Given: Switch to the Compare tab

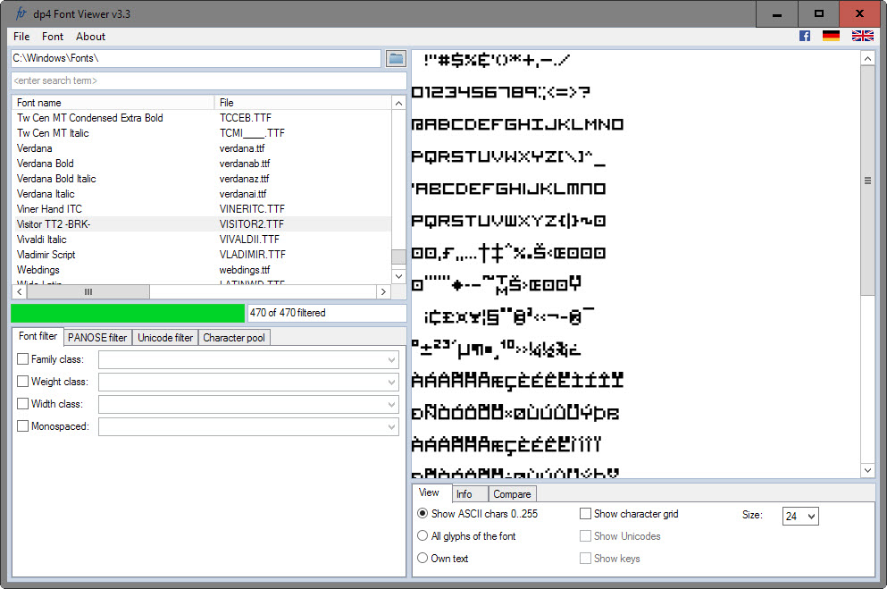Looking at the screenshot, I should [512, 494].
